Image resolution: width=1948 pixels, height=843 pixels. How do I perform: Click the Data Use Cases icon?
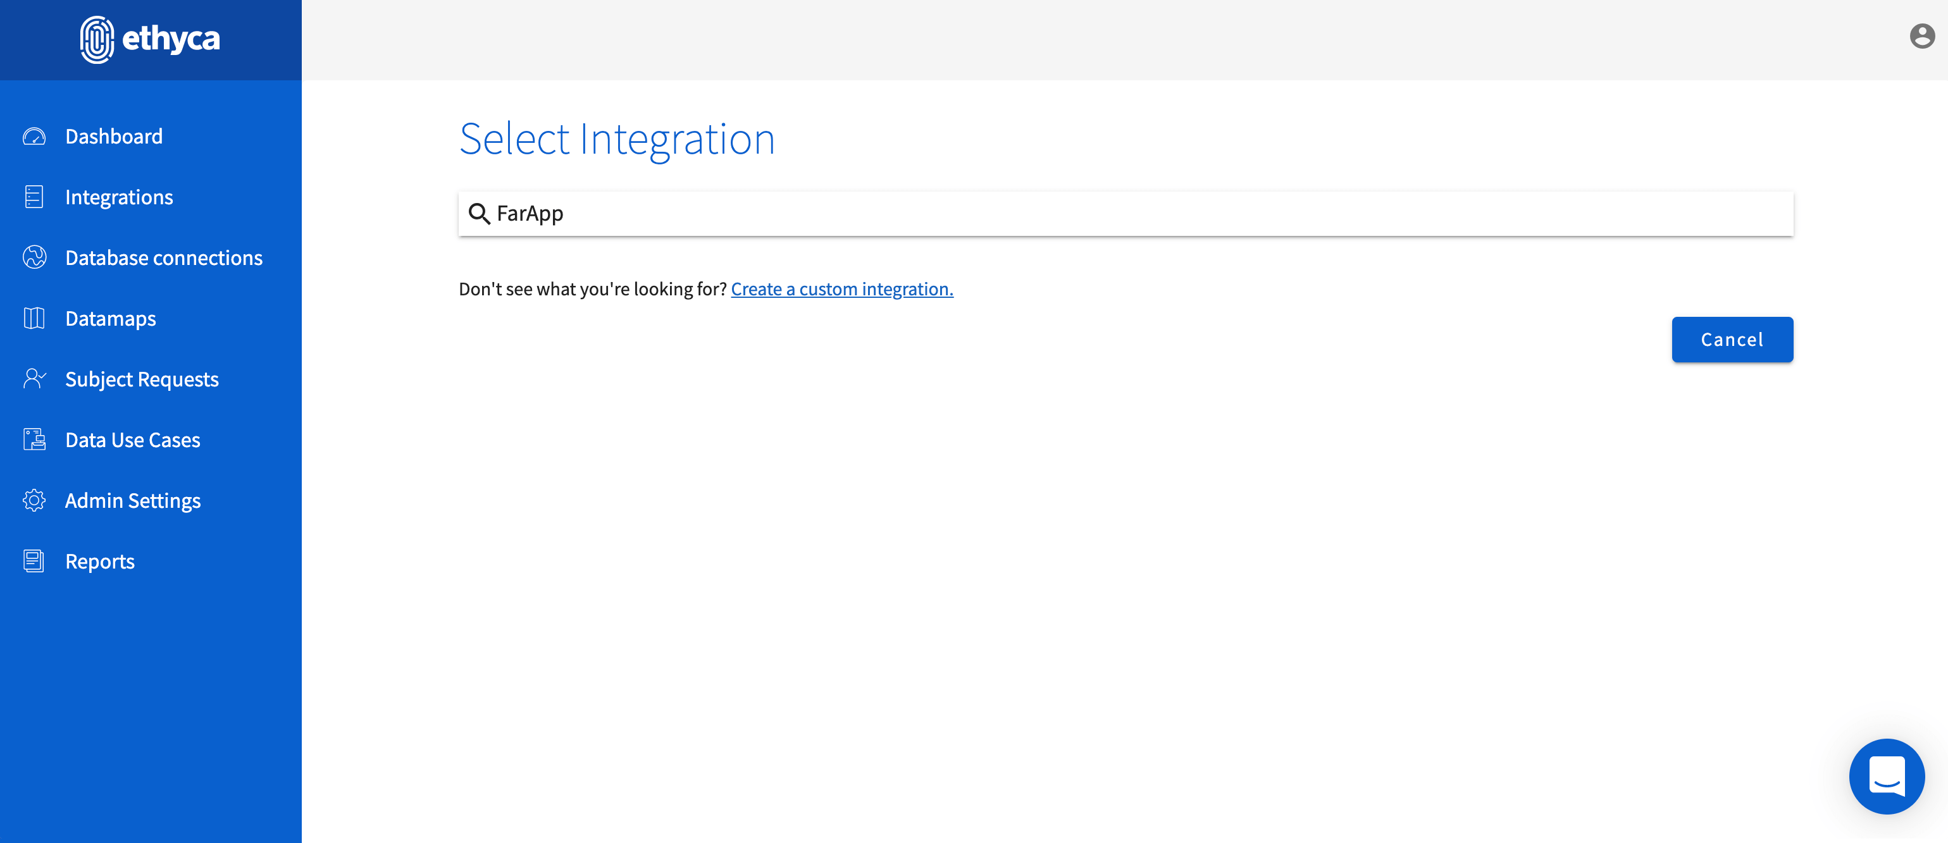pyautogui.click(x=34, y=440)
